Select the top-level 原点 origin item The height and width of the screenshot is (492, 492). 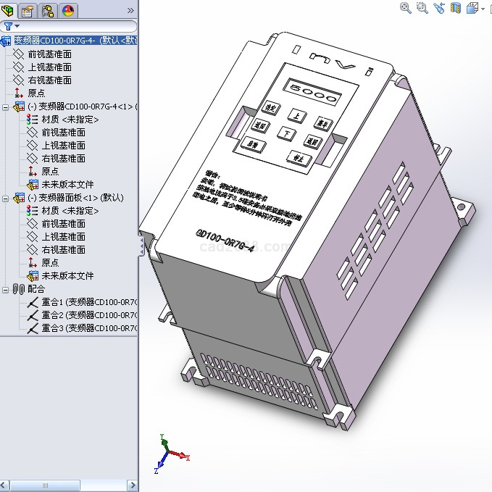36,93
